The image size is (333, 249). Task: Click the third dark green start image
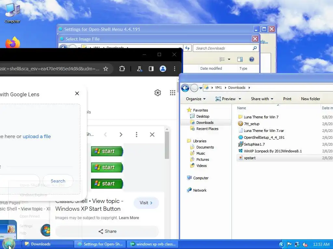pyautogui.click(x=107, y=184)
